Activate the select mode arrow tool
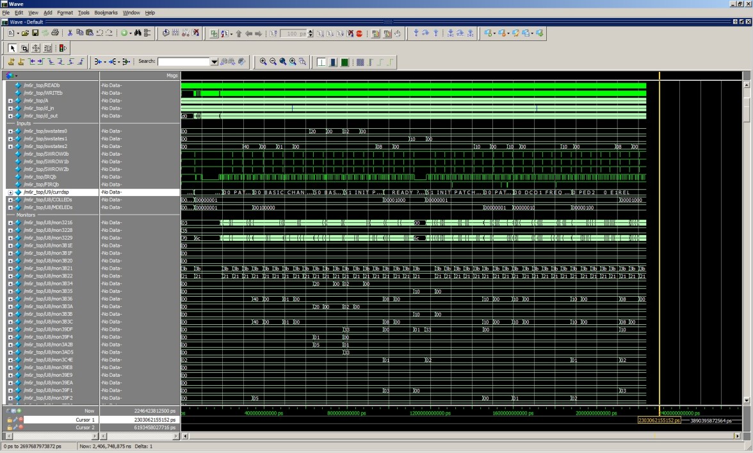 pyautogui.click(x=13, y=48)
